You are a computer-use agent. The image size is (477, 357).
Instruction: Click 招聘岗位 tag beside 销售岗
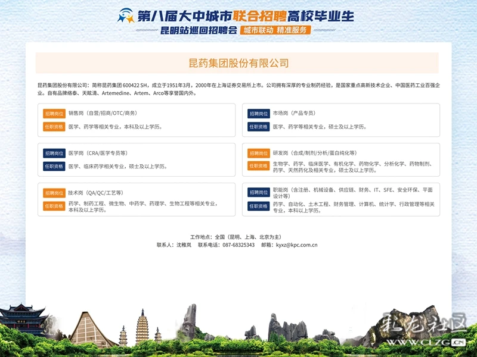click(x=54, y=114)
